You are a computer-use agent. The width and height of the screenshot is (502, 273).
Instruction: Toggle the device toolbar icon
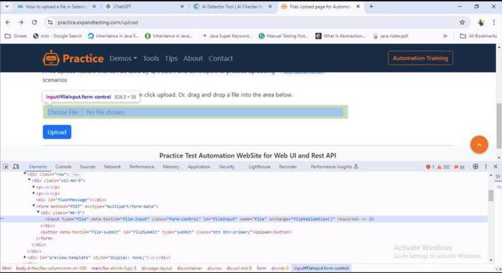pos(16,167)
